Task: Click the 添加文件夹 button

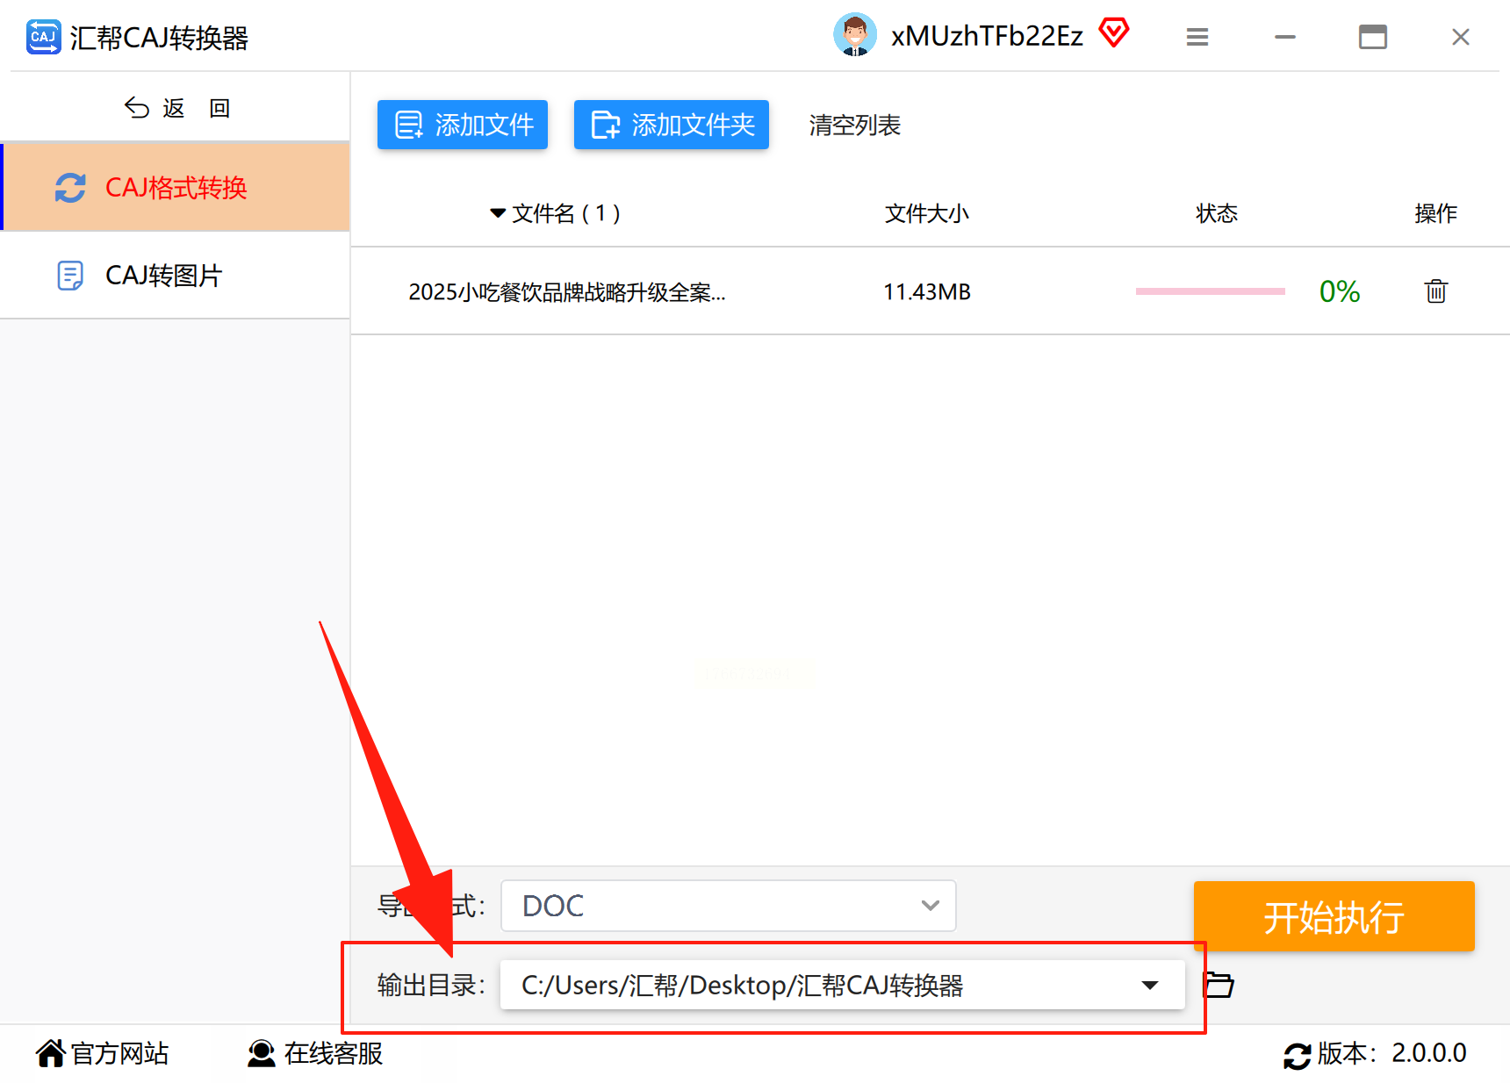Action: (x=672, y=125)
